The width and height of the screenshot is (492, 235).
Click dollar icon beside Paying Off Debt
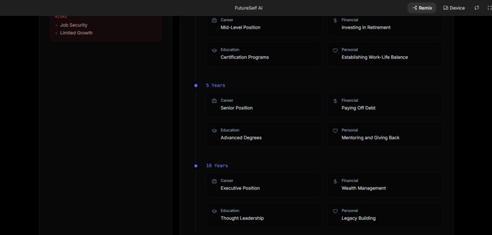(x=335, y=101)
